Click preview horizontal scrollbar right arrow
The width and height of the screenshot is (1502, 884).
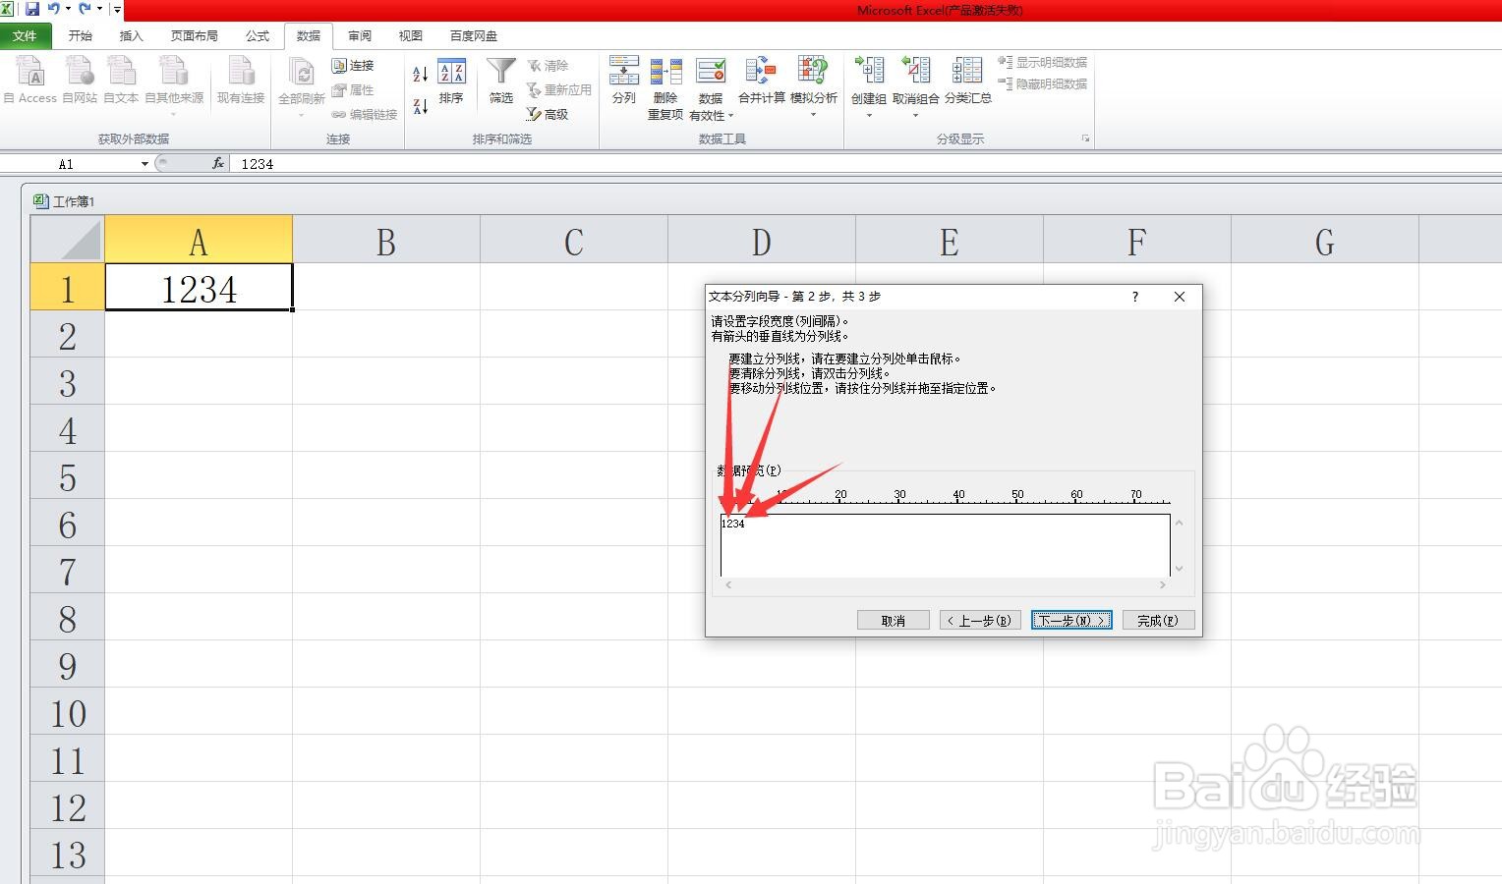(x=1163, y=585)
